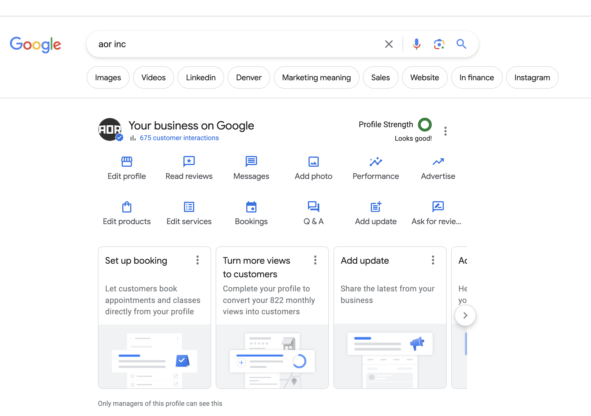Select the Marketing meaning filter chip
Screen dimensions: 591x416
tap(316, 77)
